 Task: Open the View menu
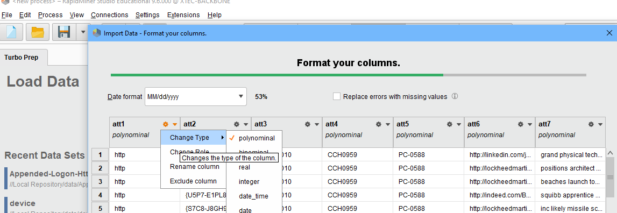pos(77,15)
